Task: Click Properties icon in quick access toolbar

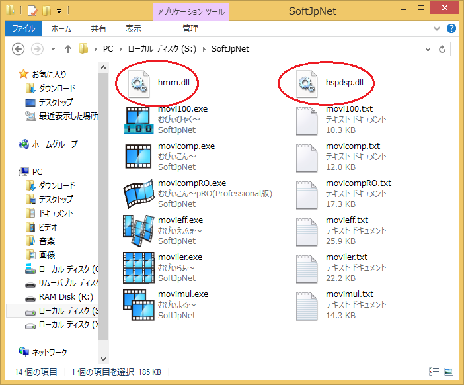Action: [x=32, y=11]
